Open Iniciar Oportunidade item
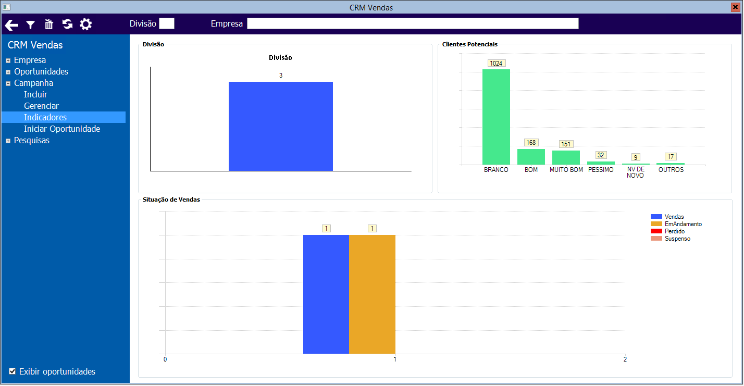 [62, 129]
